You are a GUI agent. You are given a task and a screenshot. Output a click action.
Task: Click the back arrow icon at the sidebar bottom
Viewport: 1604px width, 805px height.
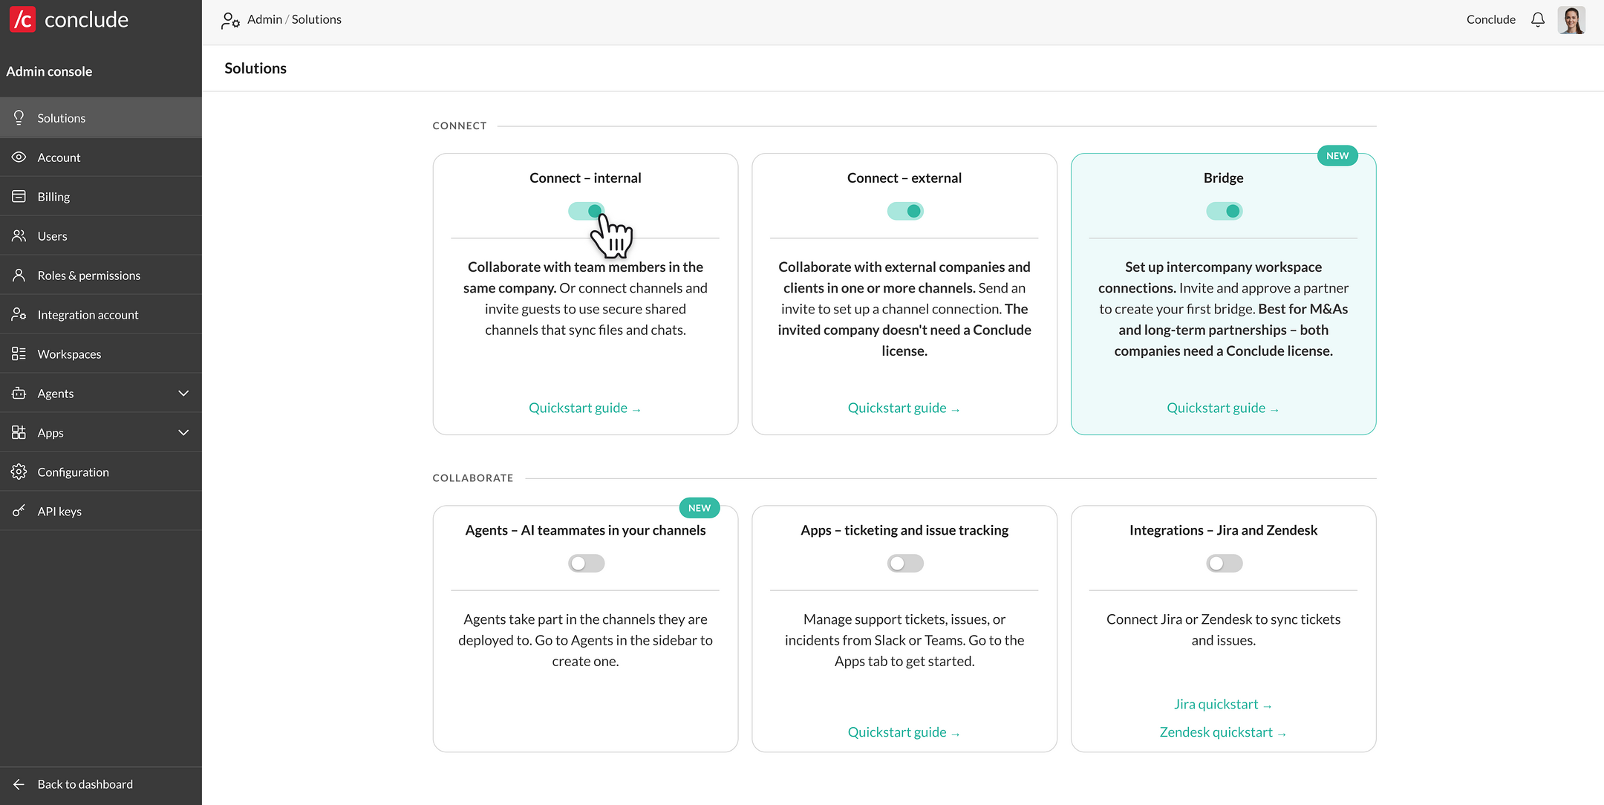tap(19, 784)
